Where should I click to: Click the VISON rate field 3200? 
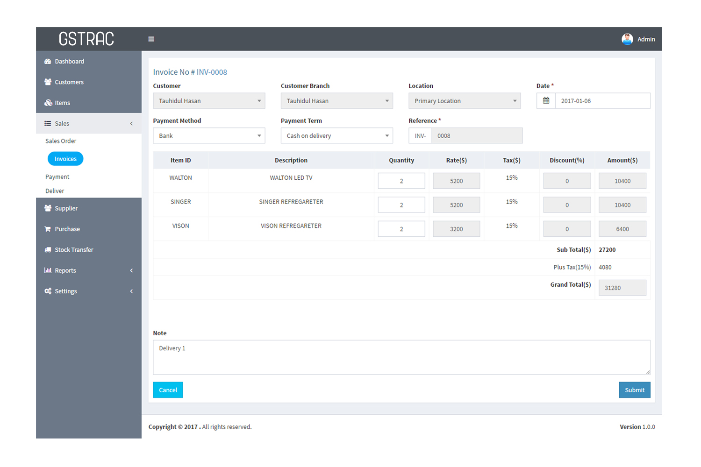tap(457, 229)
